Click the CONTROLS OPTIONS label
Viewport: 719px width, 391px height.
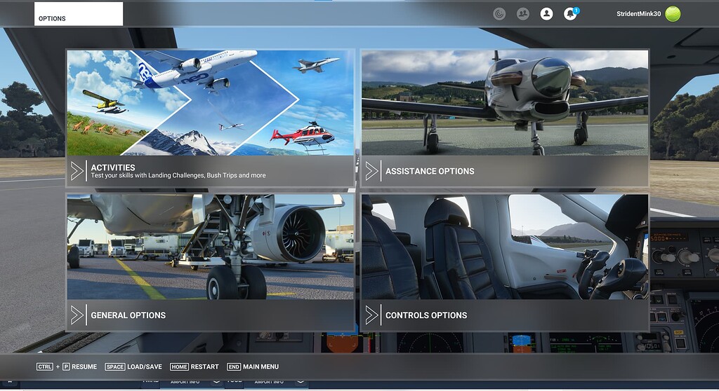coord(426,315)
